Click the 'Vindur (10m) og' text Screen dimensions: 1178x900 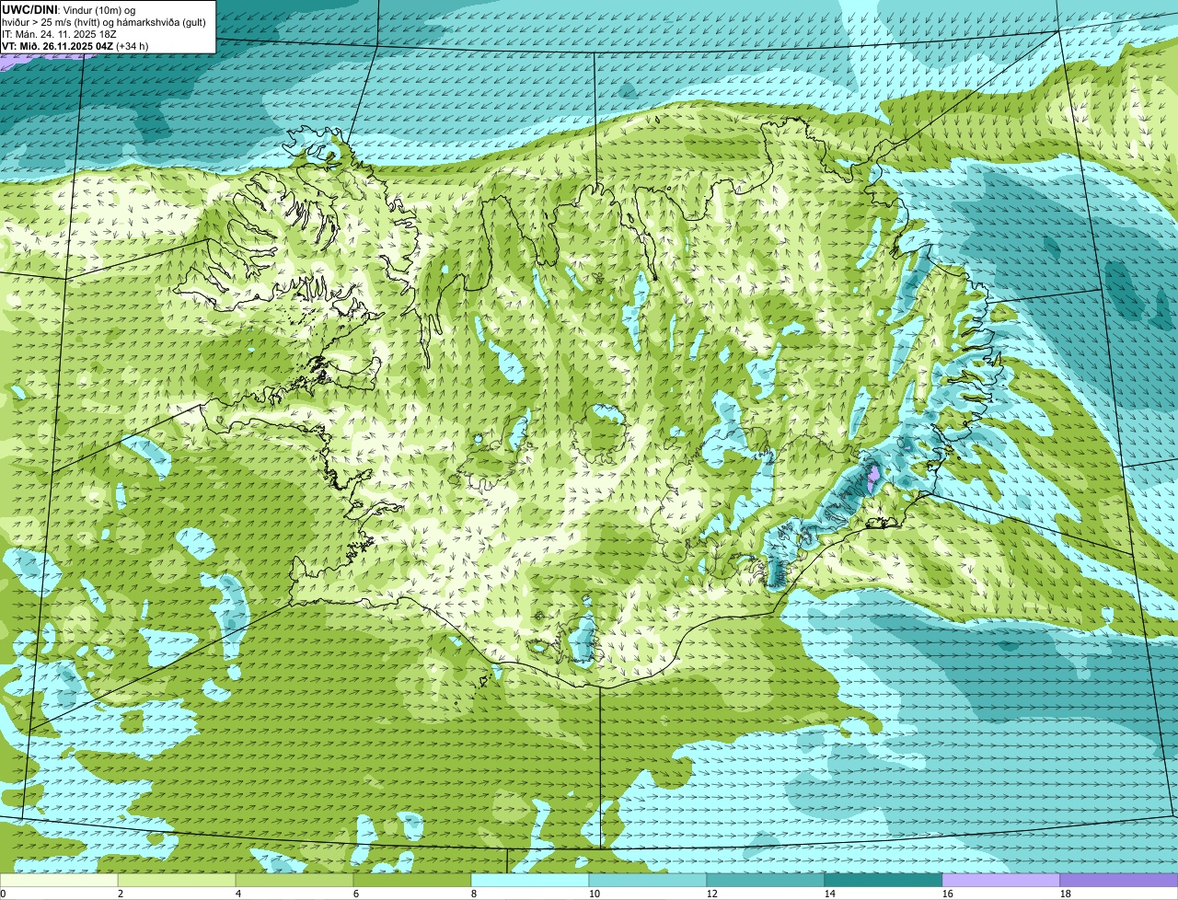coord(99,9)
